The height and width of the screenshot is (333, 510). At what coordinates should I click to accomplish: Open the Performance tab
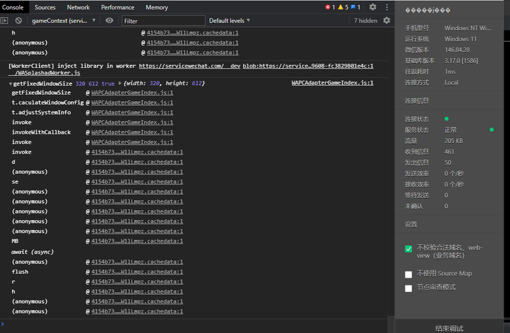point(117,7)
